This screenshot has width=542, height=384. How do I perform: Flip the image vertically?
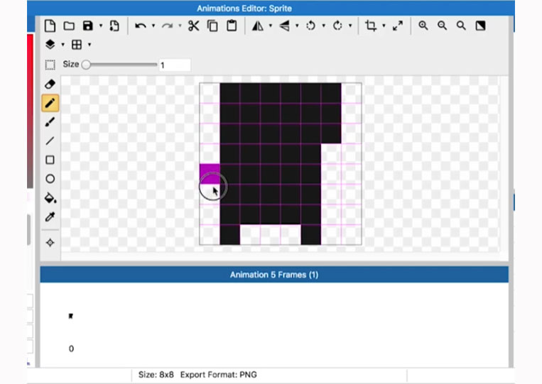(284, 26)
